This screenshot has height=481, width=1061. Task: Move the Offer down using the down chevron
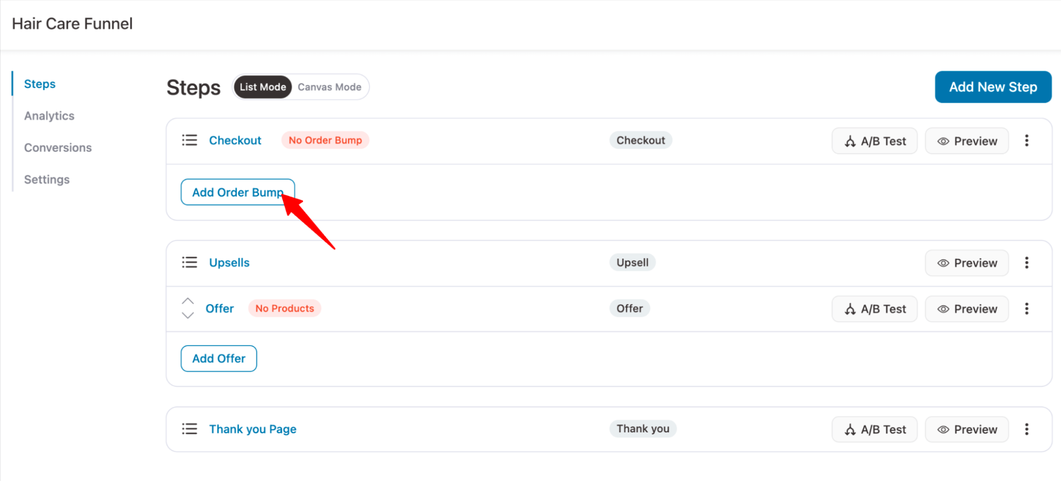pyautogui.click(x=188, y=316)
